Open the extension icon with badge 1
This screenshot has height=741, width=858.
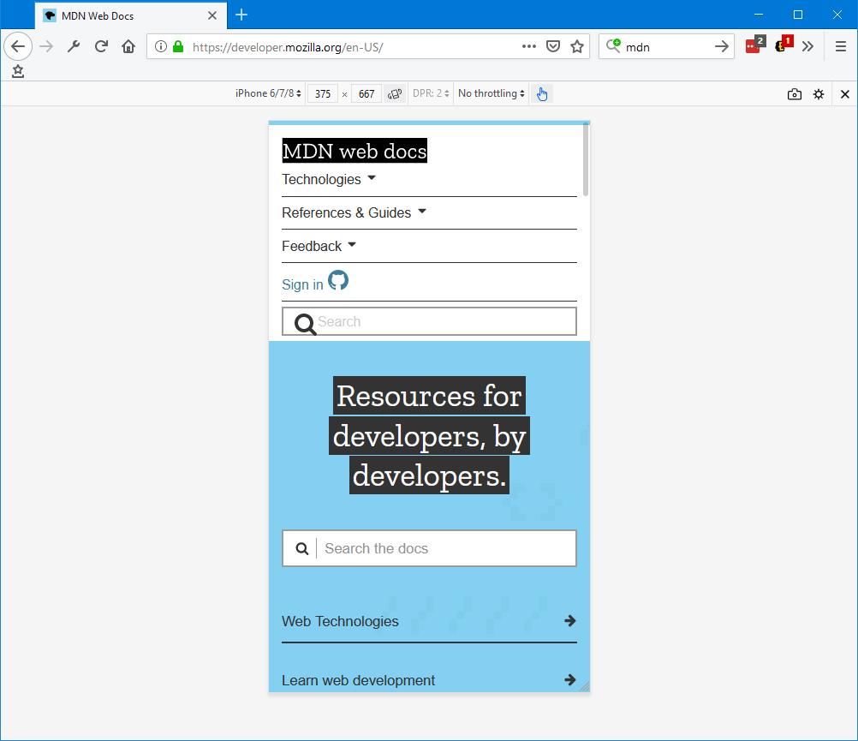tap(784, 45)
